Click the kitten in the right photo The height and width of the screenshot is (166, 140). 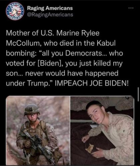(x=90, y=148)
